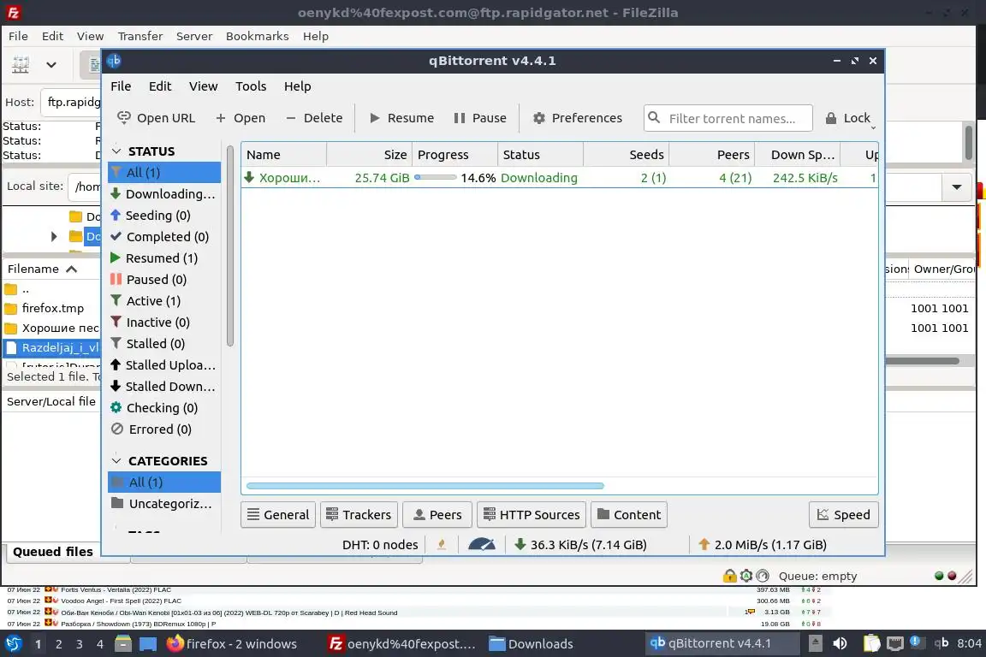Filter by Seeding (0) torrents

(164, 215)
